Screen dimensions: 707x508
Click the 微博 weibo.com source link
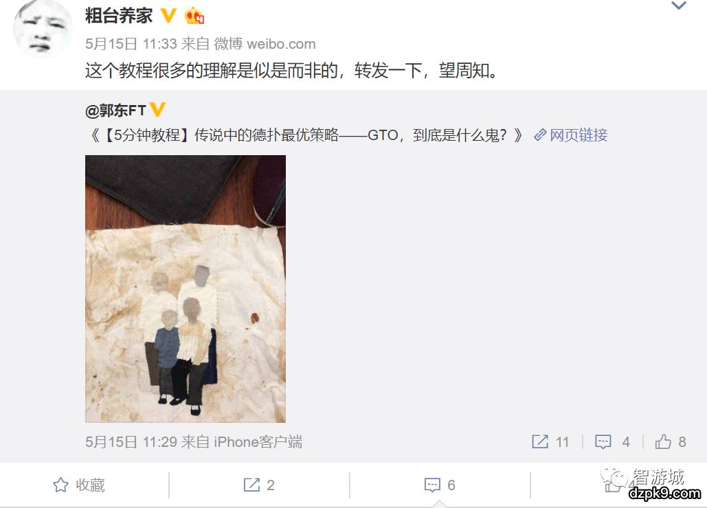coord(265,44)
